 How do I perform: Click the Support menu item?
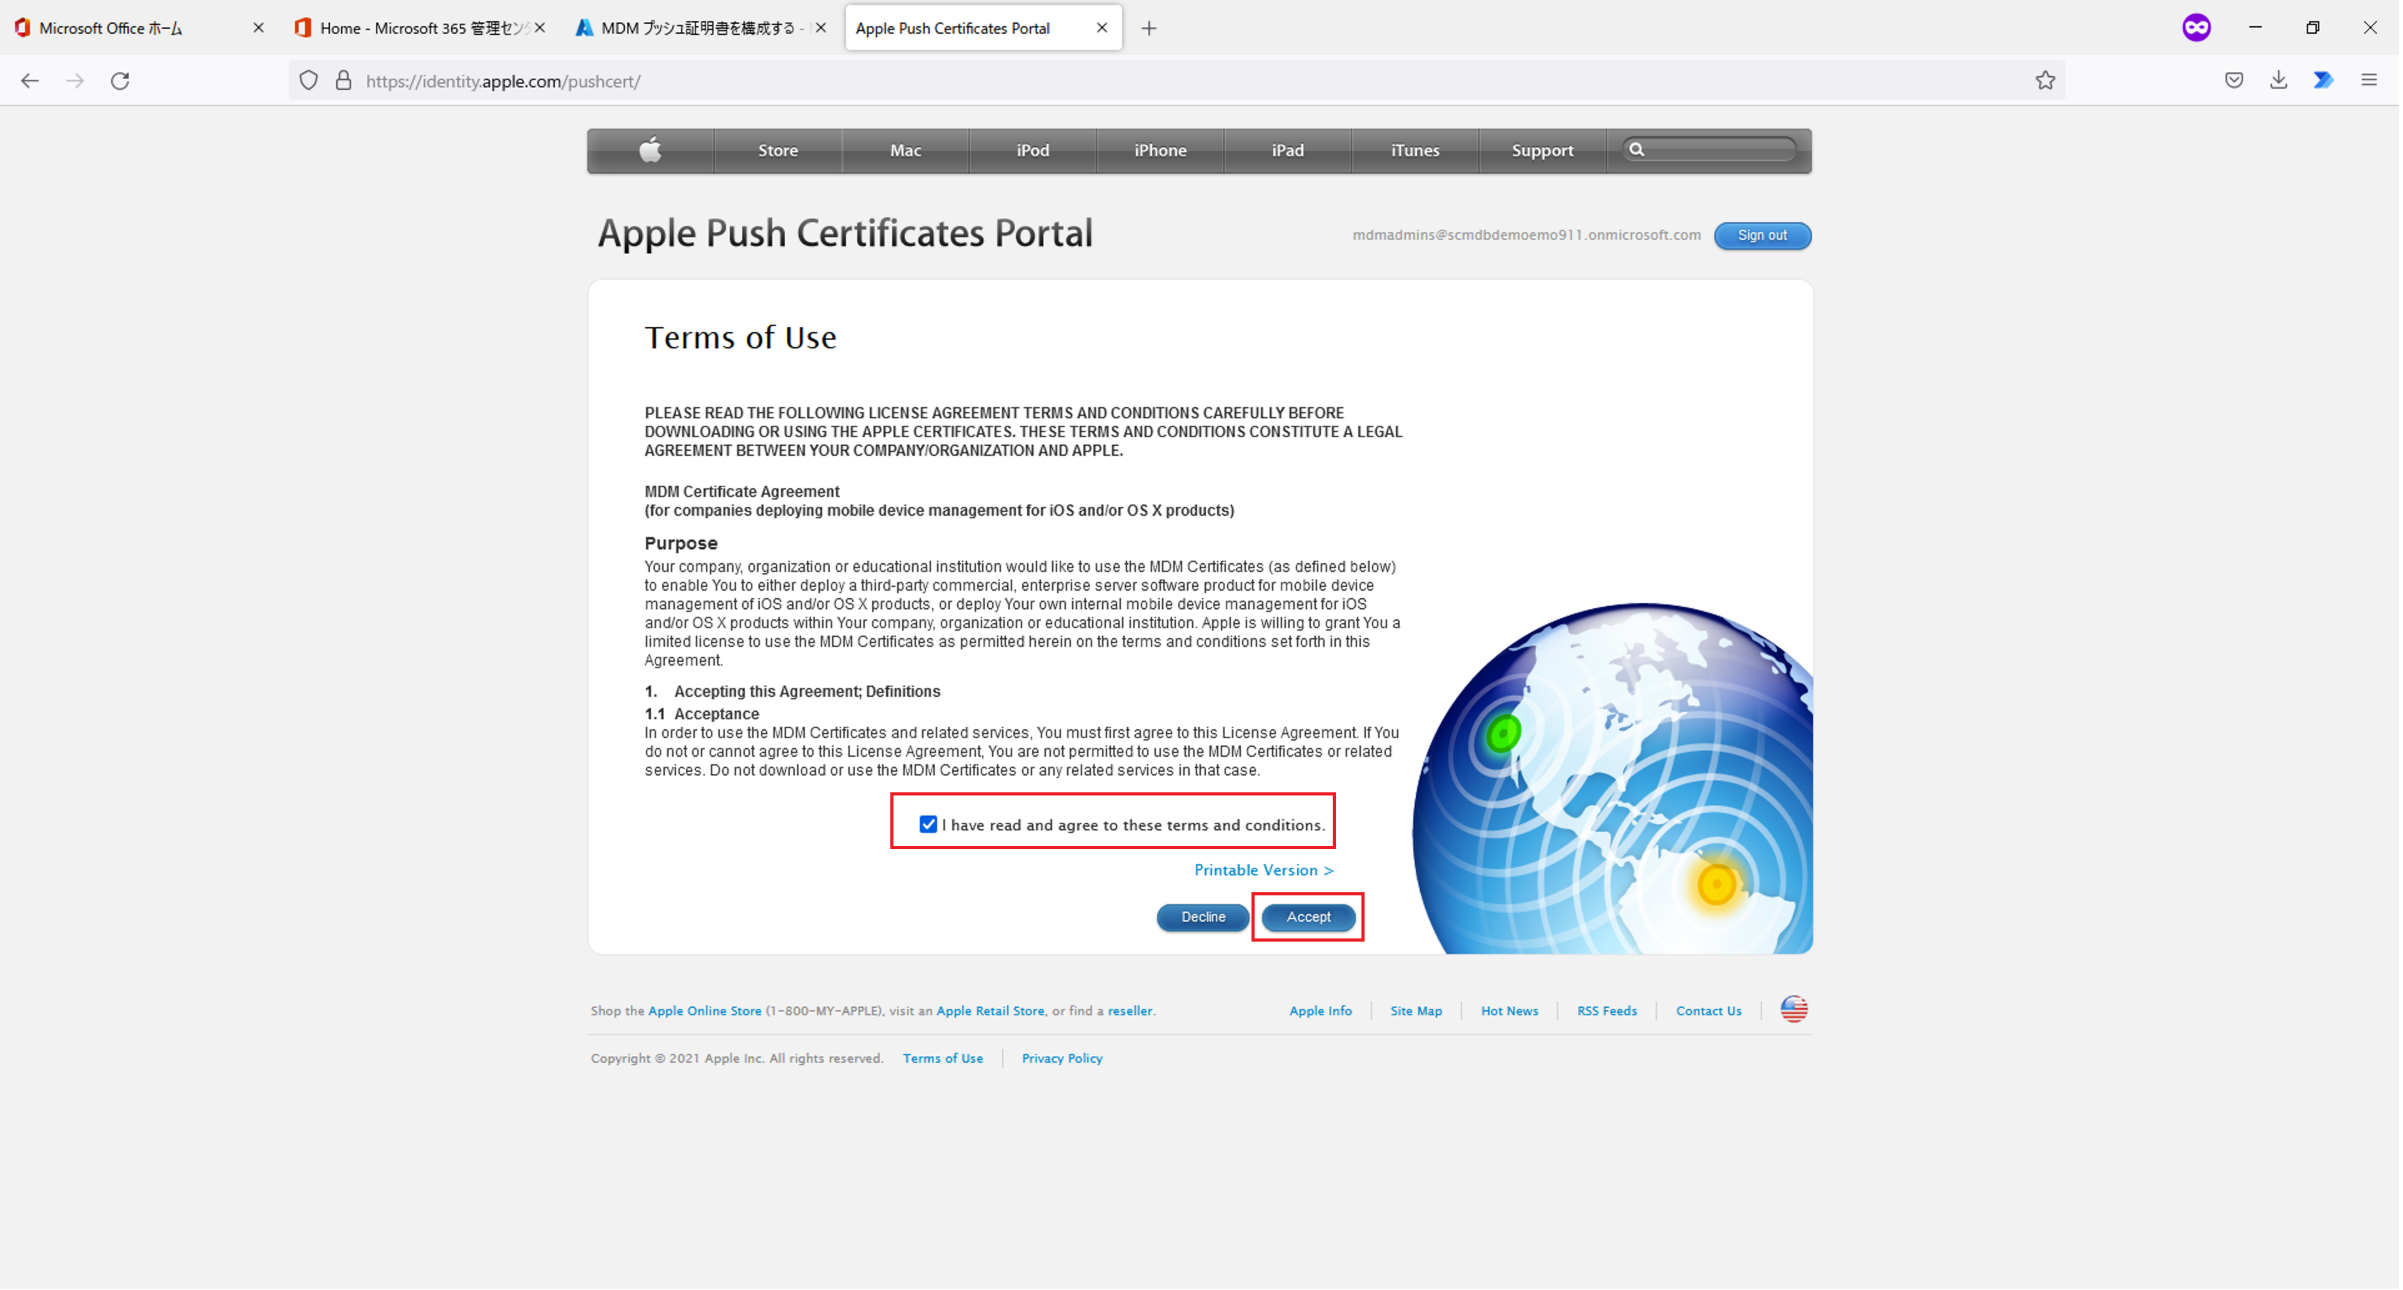[1540, 149]
